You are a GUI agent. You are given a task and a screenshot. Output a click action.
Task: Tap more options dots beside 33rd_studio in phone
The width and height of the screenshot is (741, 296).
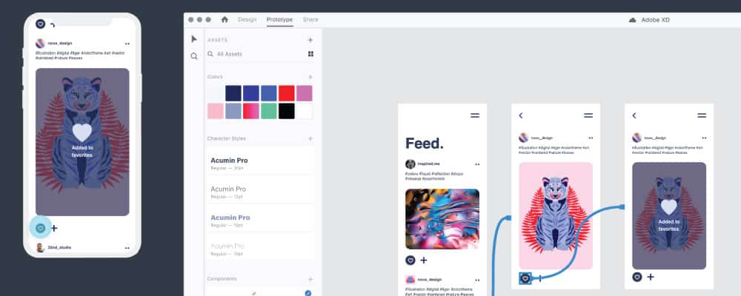(127, 248)
